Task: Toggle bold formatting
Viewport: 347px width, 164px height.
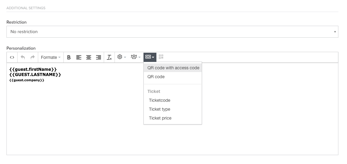Action: point(69,57)
